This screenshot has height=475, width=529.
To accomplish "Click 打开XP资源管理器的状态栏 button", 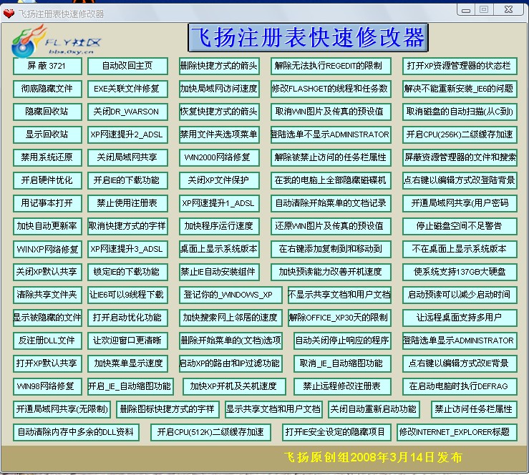I will [x=460, y=66].
